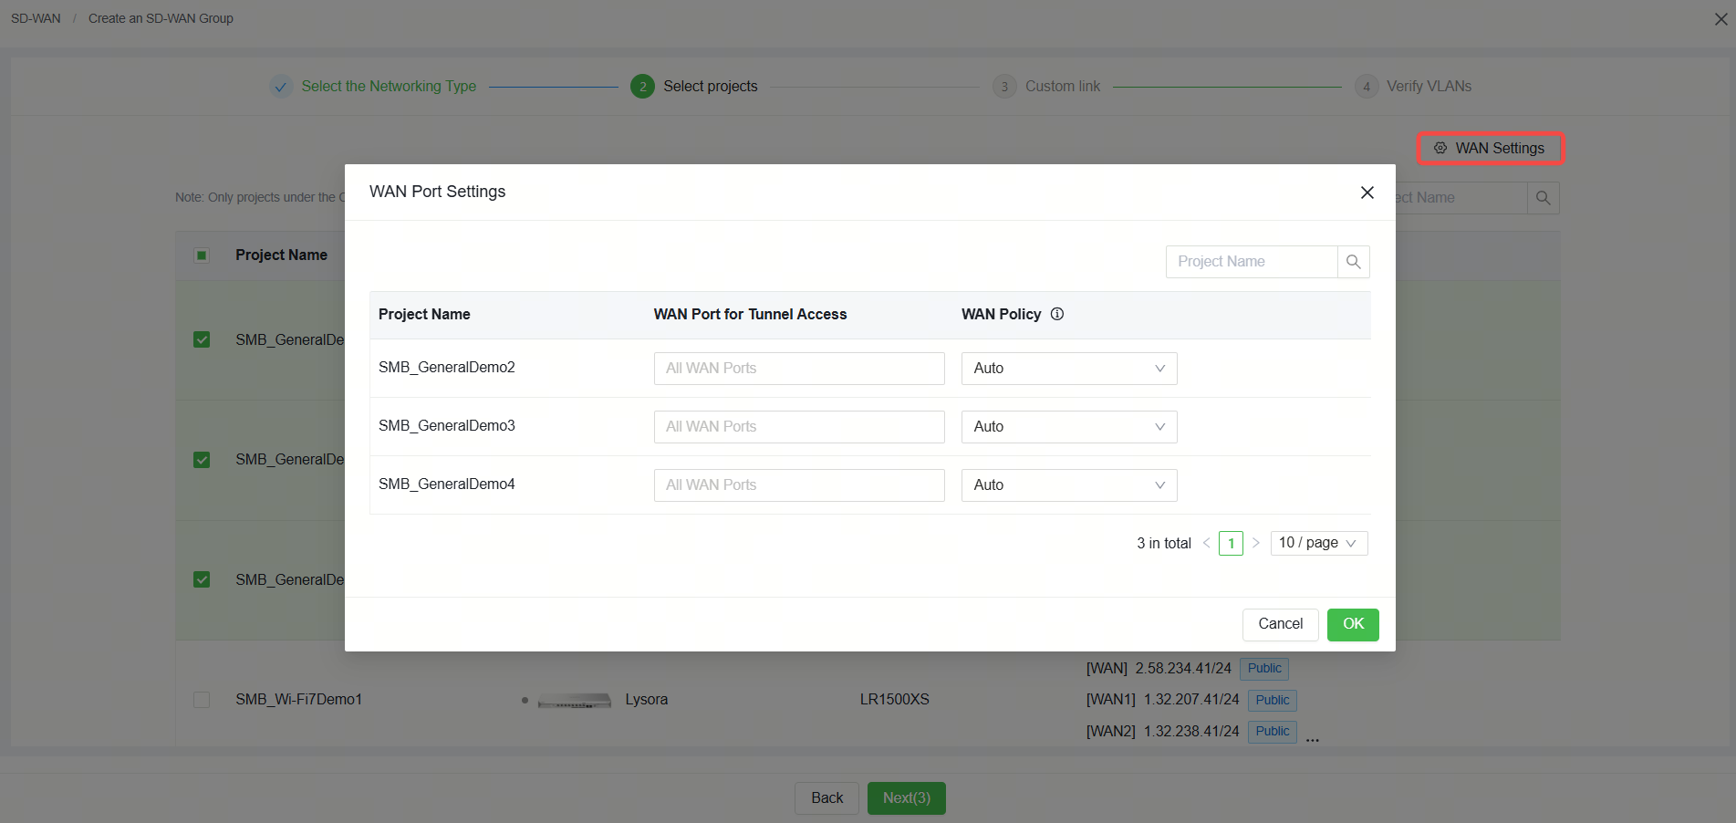Click the WAN Port for Tunnel Access header

click(x=750, y=315)
